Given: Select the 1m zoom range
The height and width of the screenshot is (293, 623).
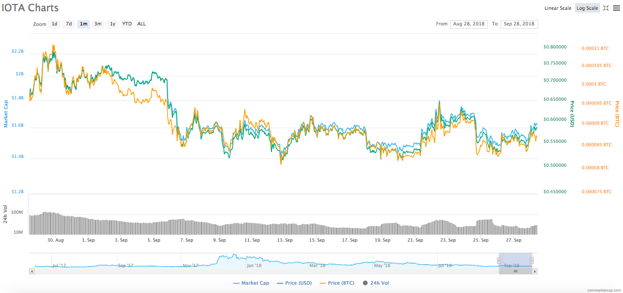Looking at the screenshot, I should click(83, 24).
